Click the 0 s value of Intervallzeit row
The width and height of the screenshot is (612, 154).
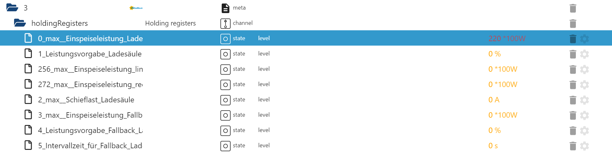pos(493,146)
